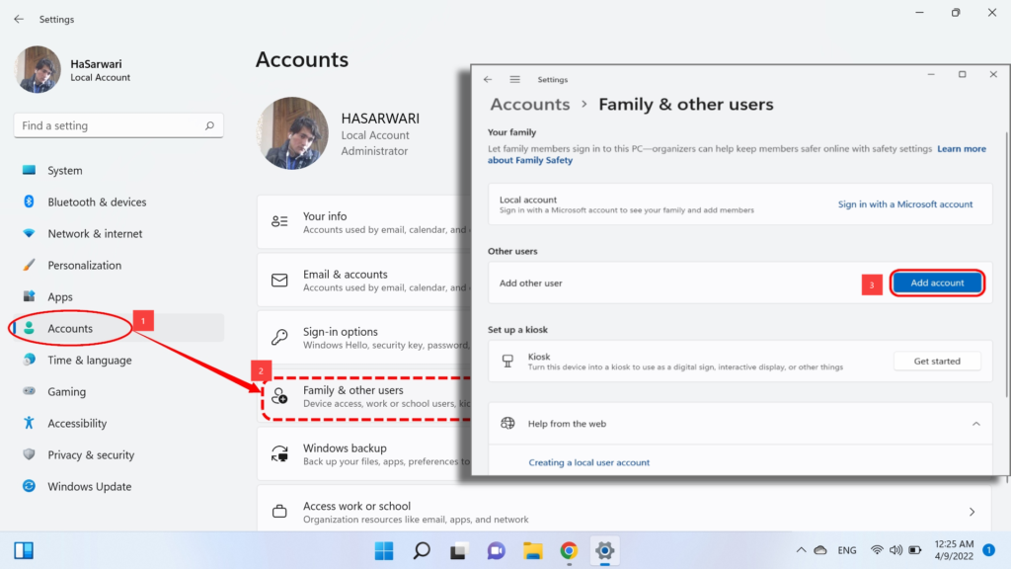Launch Google Chrome from the taskbar

click(568, 550)
